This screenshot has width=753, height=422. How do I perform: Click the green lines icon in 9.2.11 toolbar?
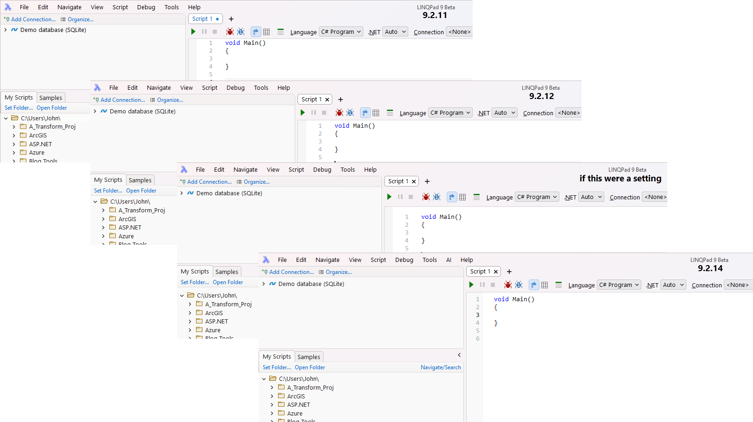tap(280, 31)
